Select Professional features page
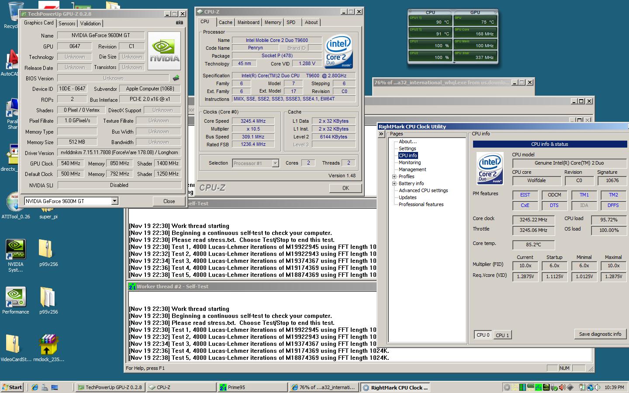Viewport: 629px width, 393px height. [x=421, y=204]
